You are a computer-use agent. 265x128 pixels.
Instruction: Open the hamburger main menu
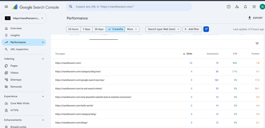pos(6,7)
